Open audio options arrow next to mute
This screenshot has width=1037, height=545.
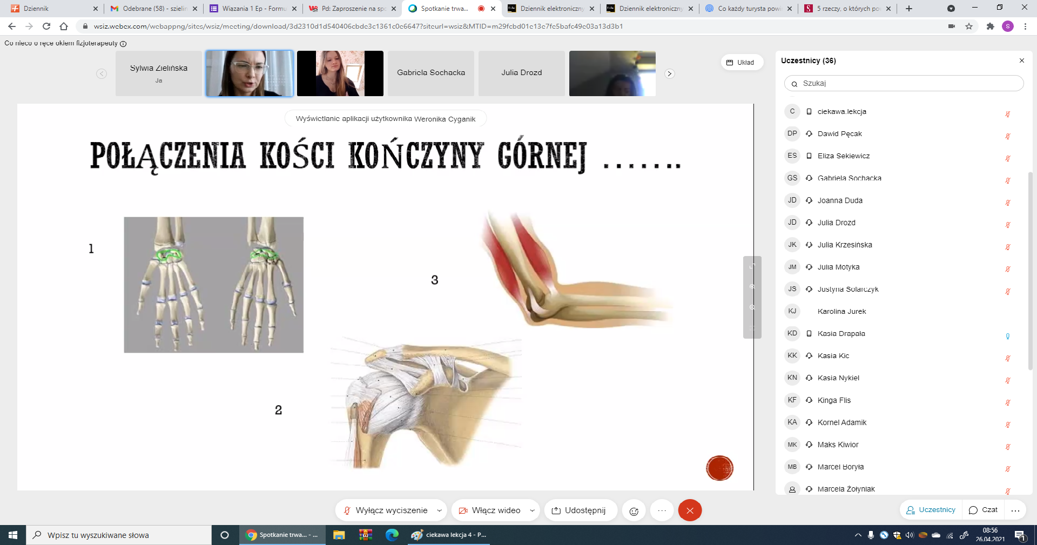pyautogui.click(x=439, y=510)
